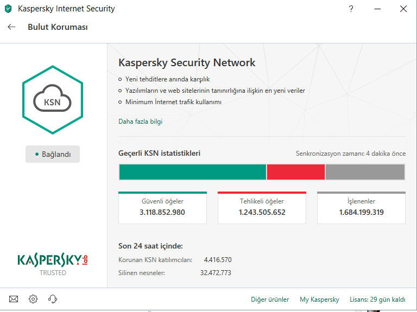Click the red dangerous items bar segment
This screenshot has width=417, height=312.
(x=296, y=172)
